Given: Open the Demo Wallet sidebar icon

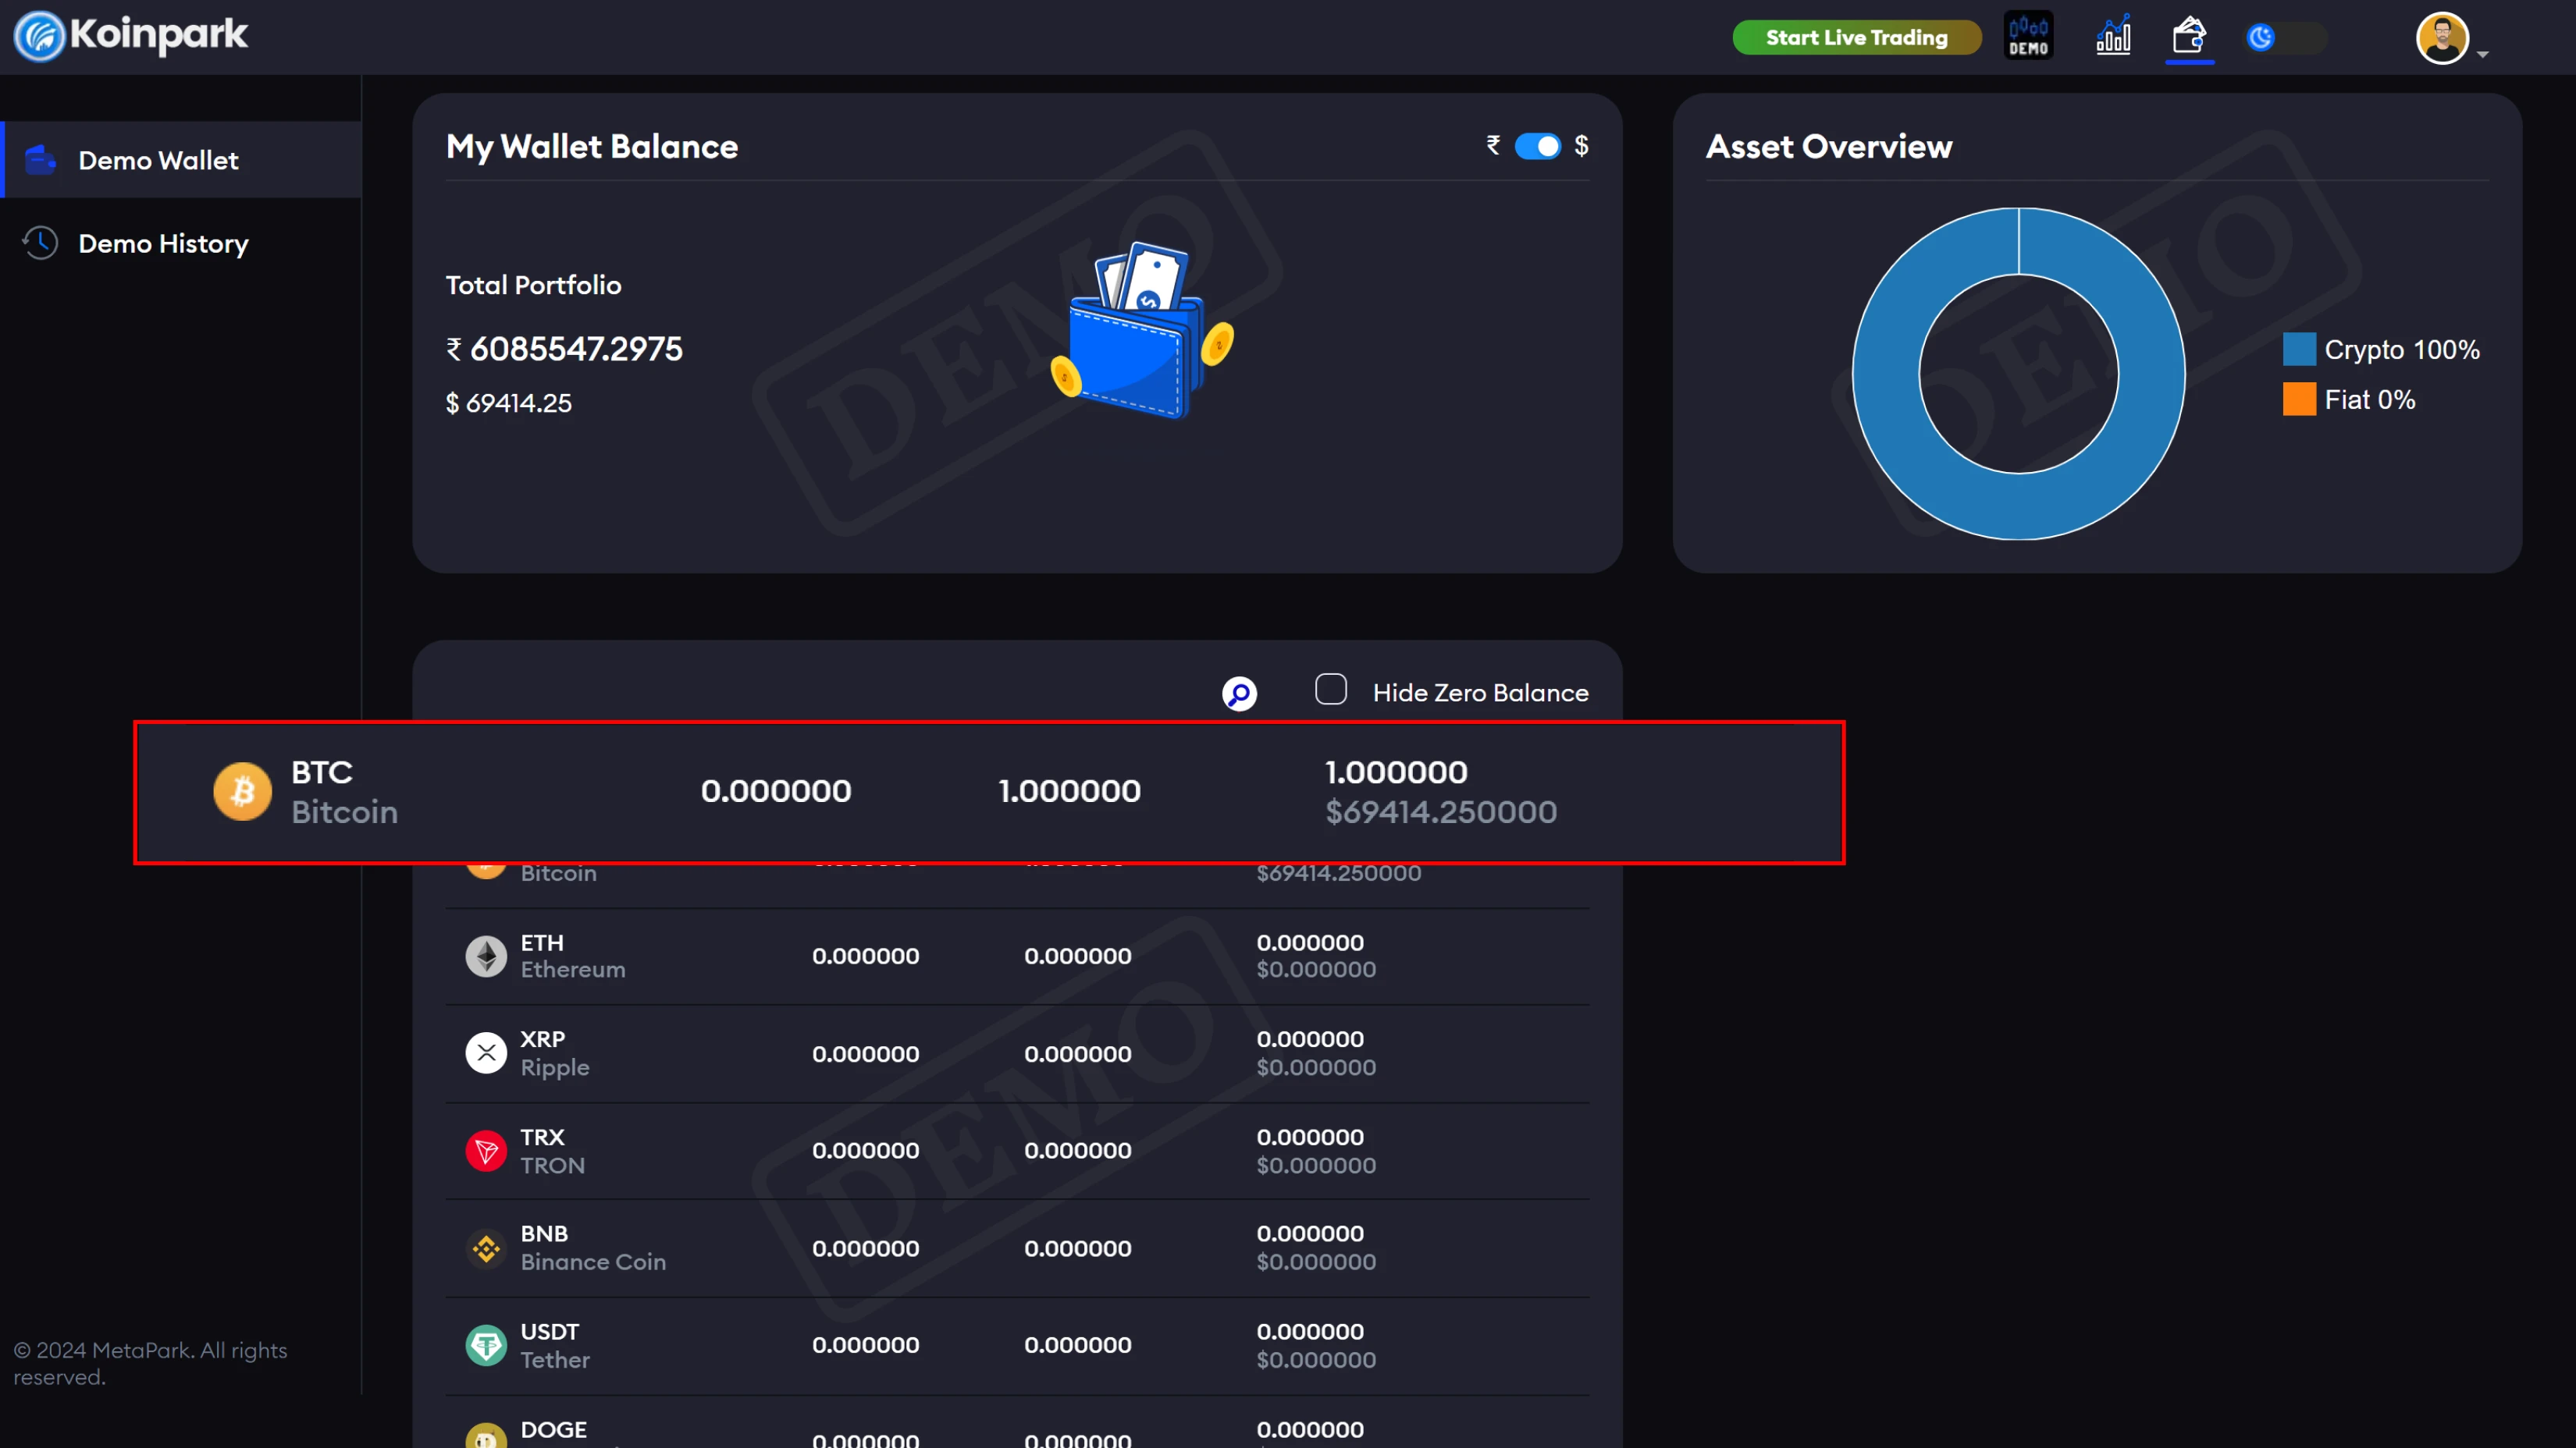Looking at the screenshot, I should pyautogui.click(x=40, y=159).
